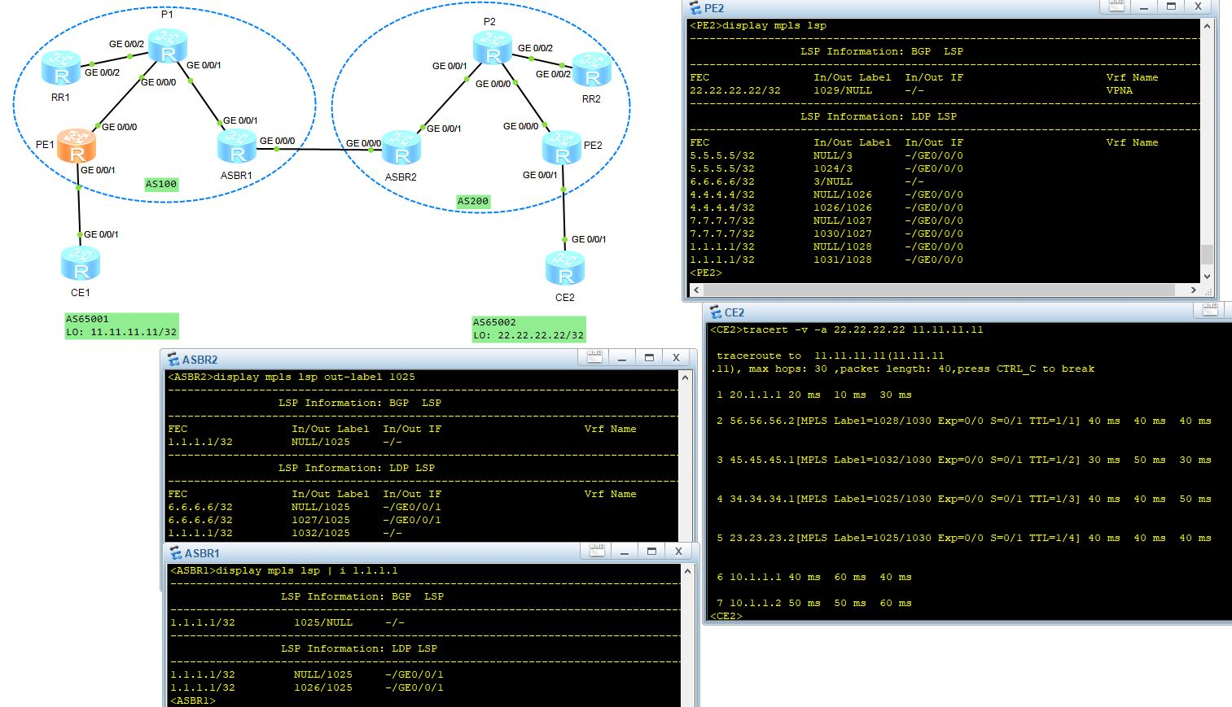Close the PE2 terminal window
The image size is (1232, 707).
(x=1198, y=7)
